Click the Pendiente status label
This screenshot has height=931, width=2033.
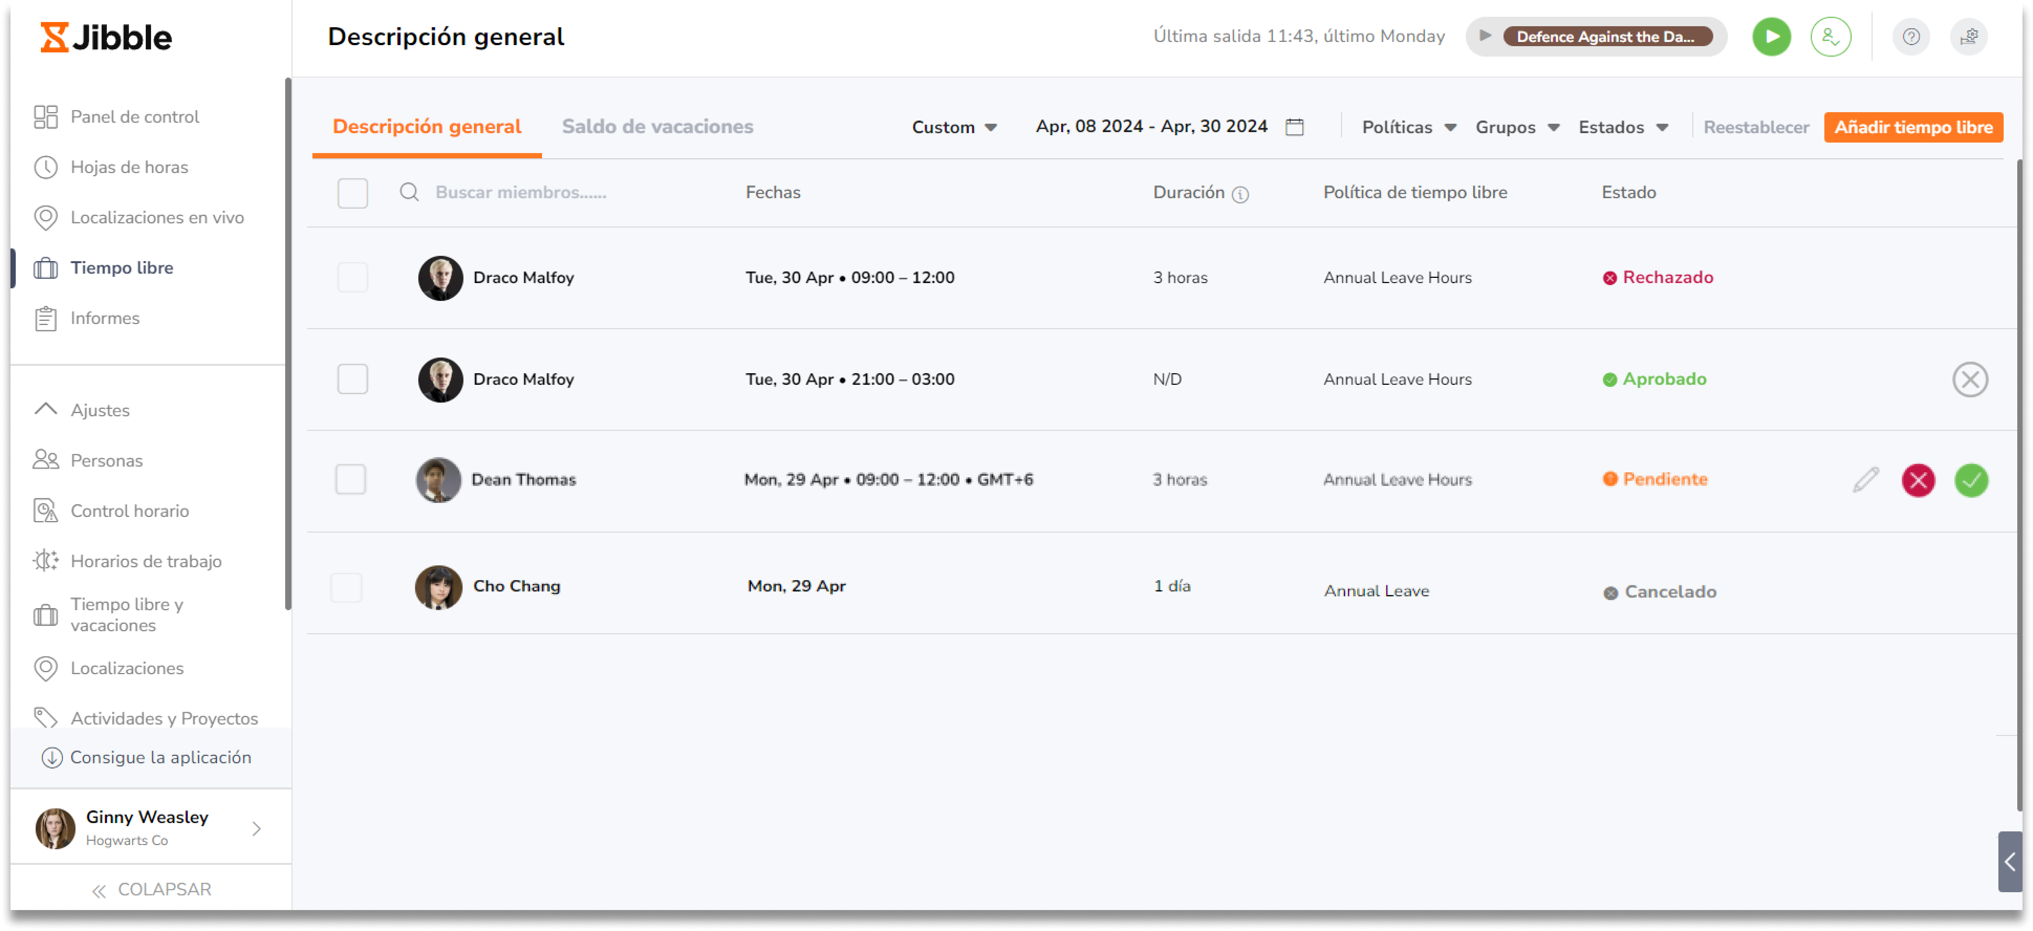(x=1655, y=480)
